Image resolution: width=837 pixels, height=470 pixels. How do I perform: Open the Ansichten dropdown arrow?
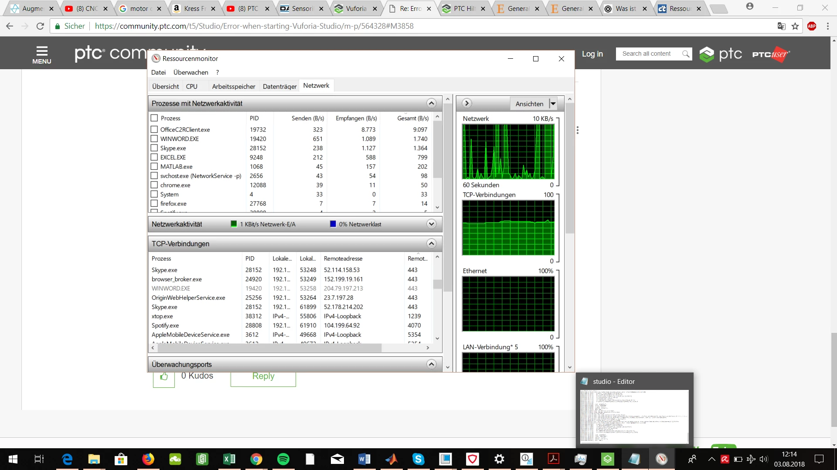[x=553, y=104]
